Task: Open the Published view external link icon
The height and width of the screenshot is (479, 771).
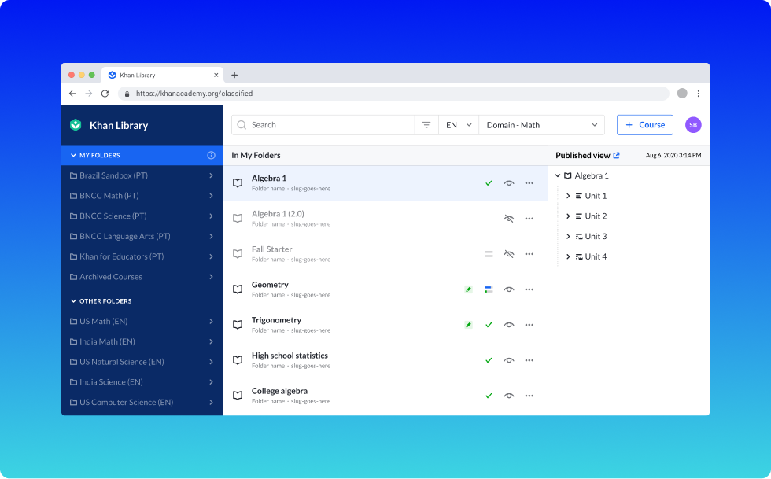Action: point(616,155)
